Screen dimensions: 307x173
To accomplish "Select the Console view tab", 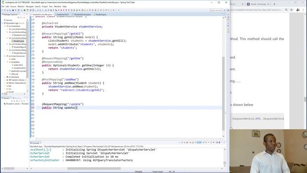I will tap(35, 143).
